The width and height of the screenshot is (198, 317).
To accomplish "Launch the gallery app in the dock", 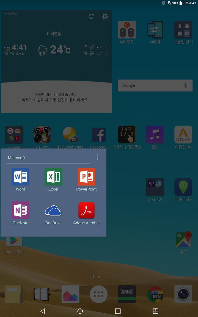I will point(70,294).
